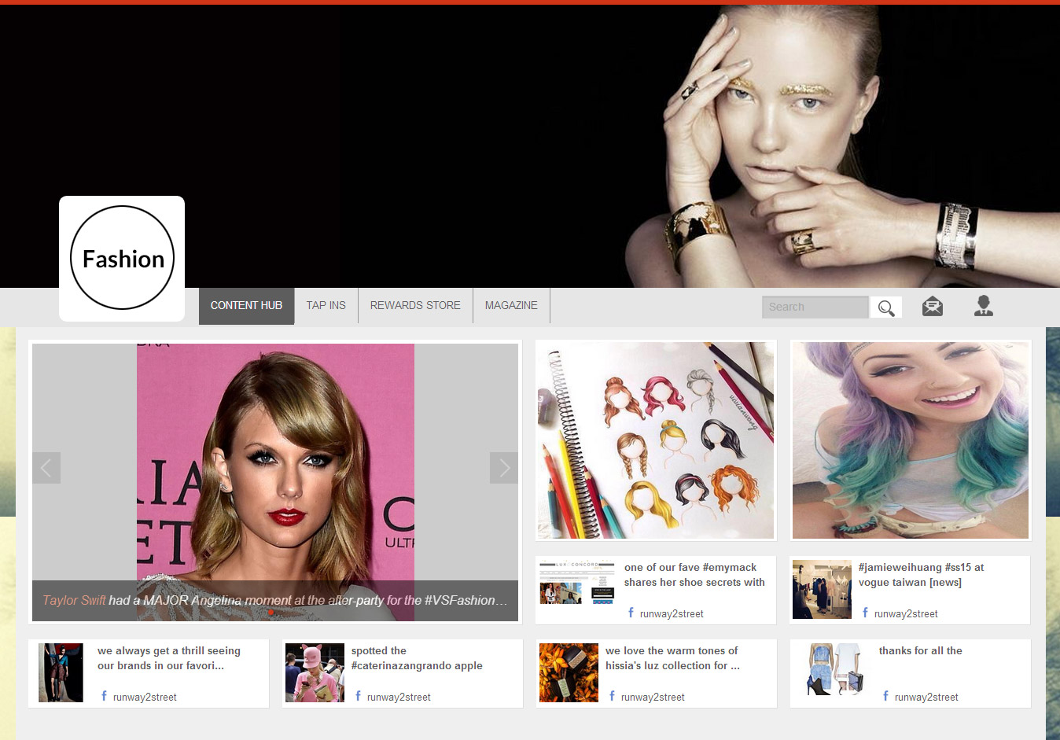Click runway2street under #emymack post
The height and width of the screenshot is (740, 1060).
[x=672, y=614]
